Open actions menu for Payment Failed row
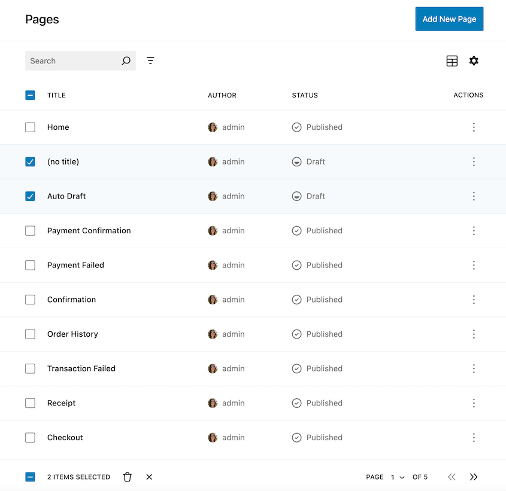 (474, 265)
